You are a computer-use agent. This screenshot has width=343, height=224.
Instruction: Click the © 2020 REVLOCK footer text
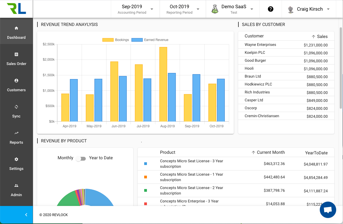[x=54, y=215]
